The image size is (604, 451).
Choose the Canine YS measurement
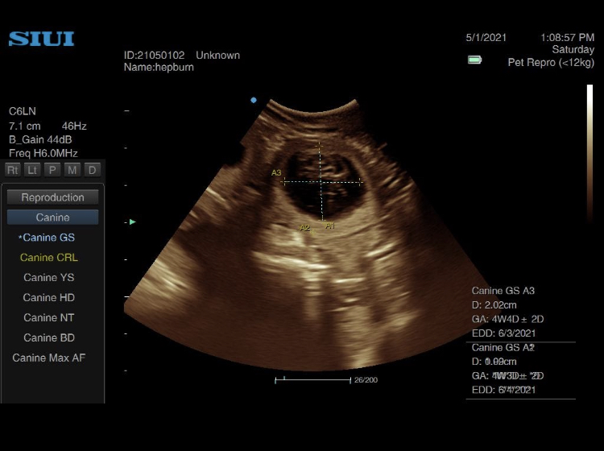(x=49, y=278)
